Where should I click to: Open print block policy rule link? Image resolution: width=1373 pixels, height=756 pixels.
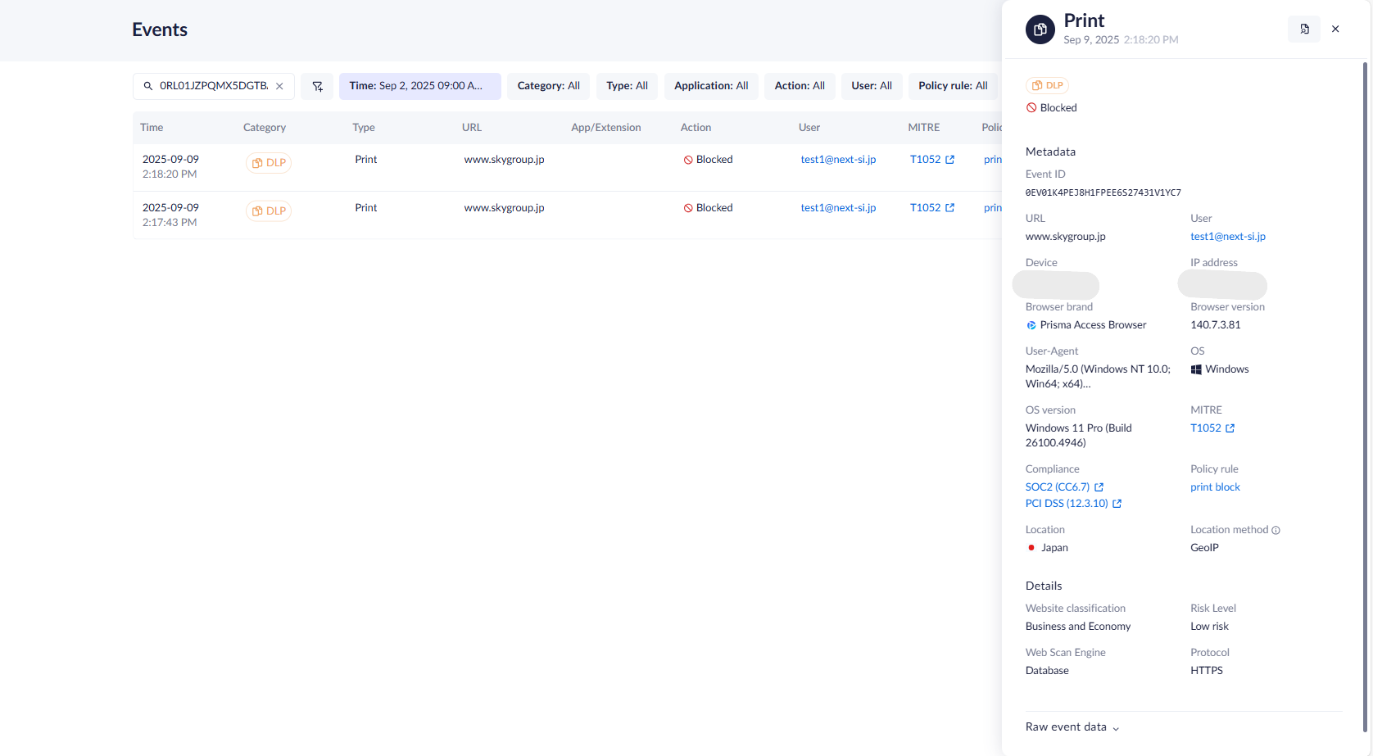[x=1215, y=487]
